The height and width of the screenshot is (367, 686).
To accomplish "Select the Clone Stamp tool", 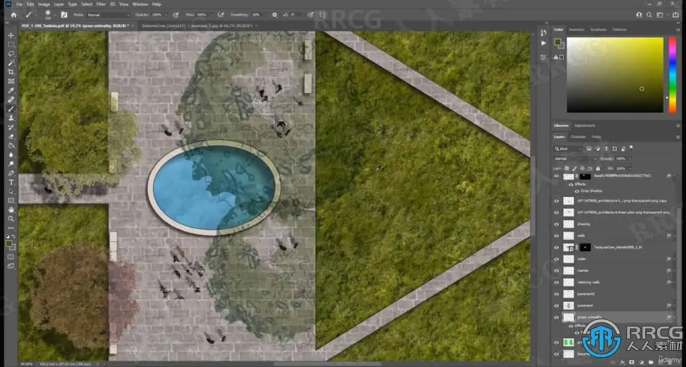I will click(11, 118).
